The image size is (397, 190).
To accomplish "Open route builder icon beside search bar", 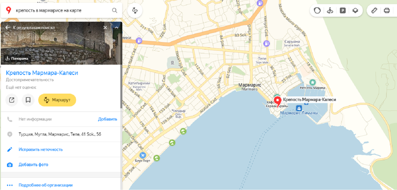I will coord(135,11).
